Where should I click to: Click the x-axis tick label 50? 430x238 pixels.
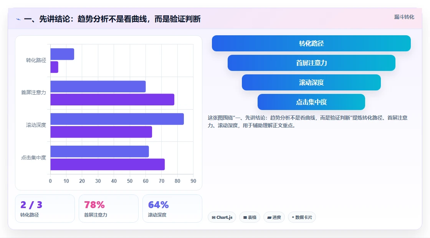click(x=130, y=181)
